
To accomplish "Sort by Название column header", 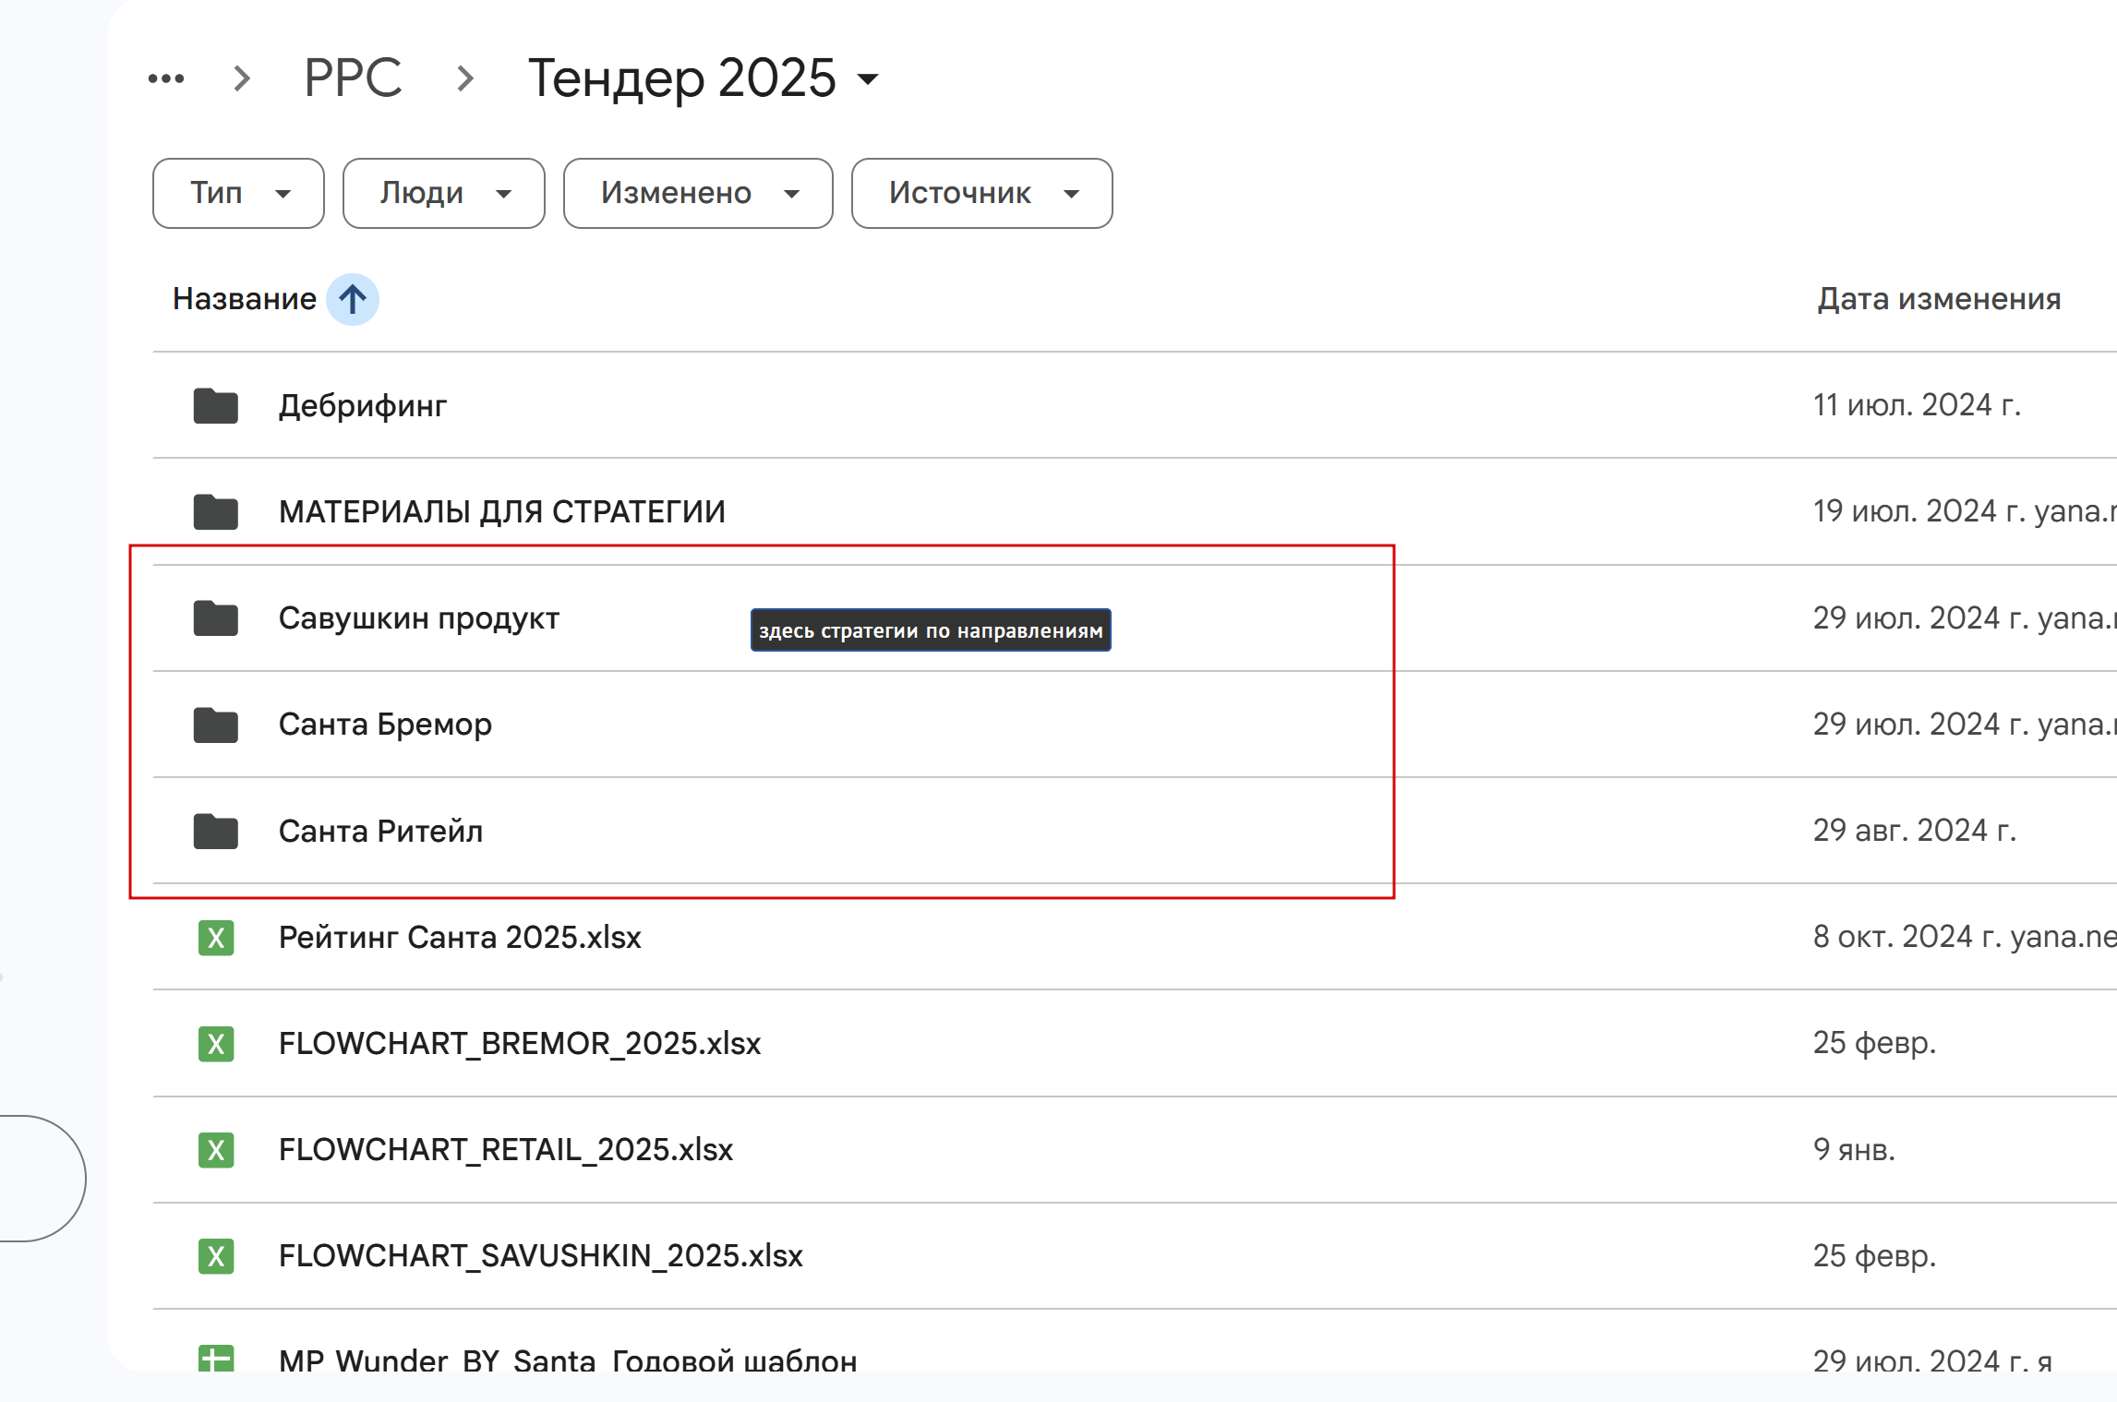I will pyautogui.click(x=245, y=299).
